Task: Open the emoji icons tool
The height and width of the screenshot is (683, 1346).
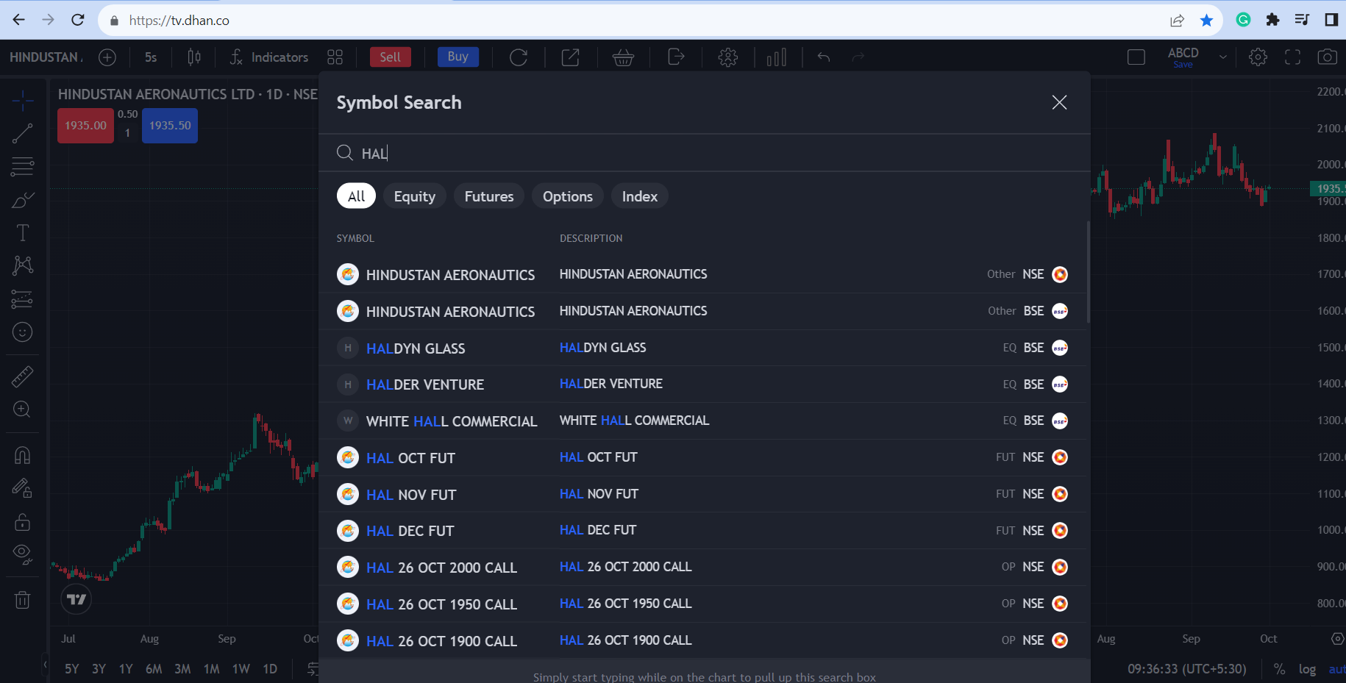Action: coord(22,332)
